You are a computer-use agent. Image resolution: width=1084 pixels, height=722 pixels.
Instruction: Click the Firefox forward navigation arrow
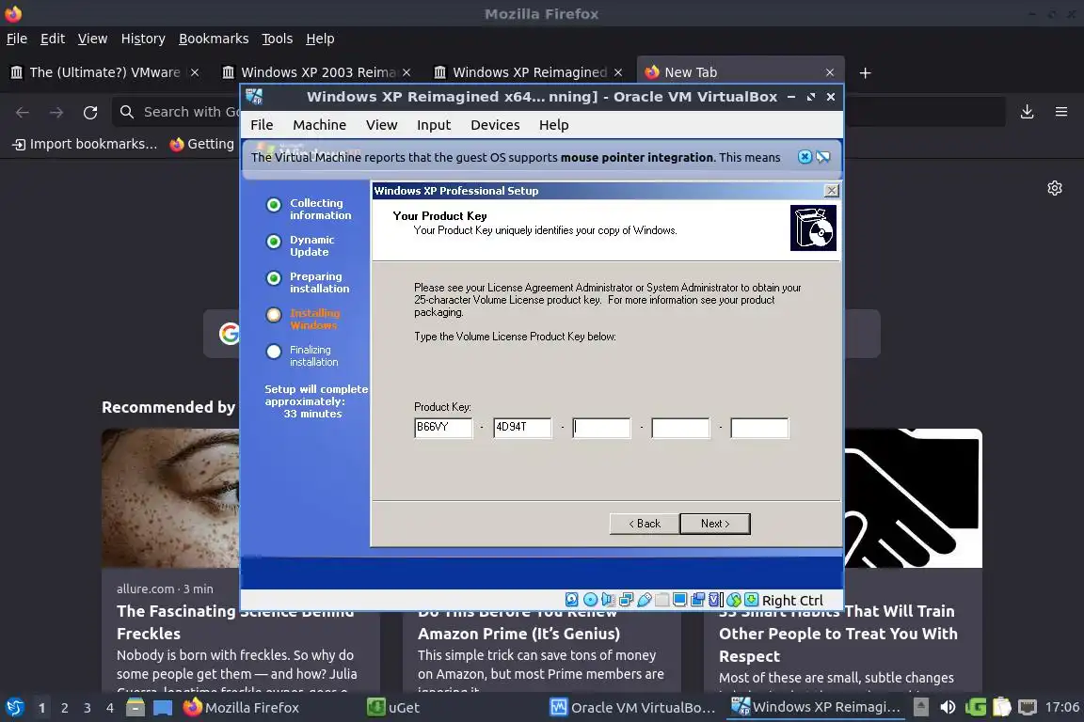[56, 112]
